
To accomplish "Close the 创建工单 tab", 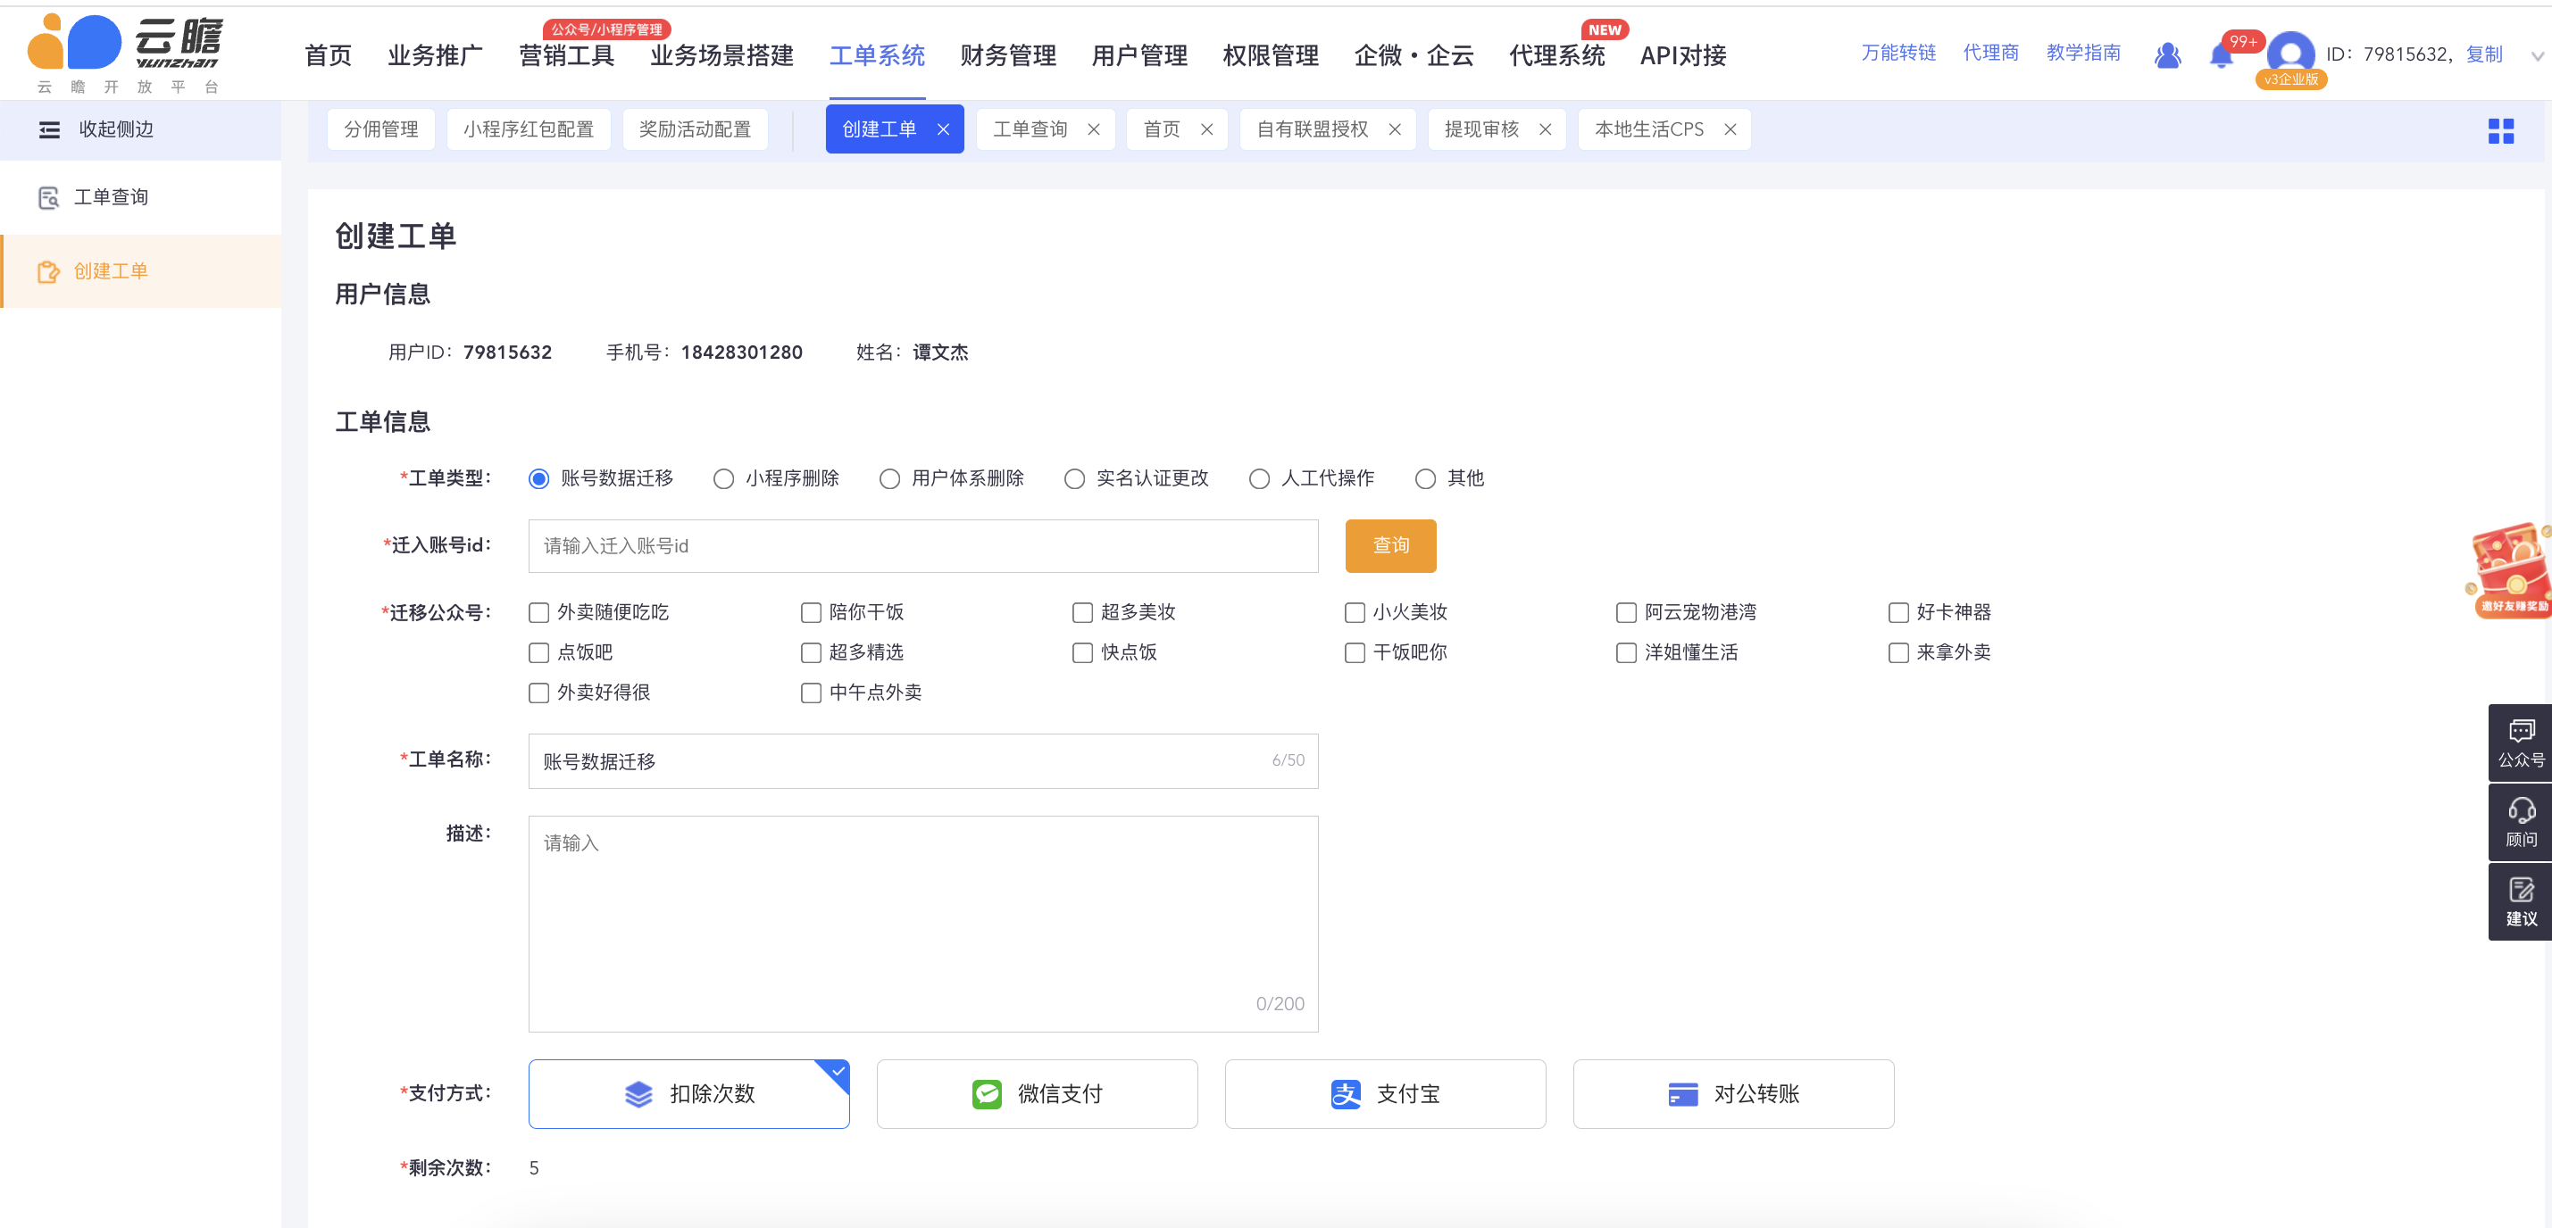I will (943, 129).
